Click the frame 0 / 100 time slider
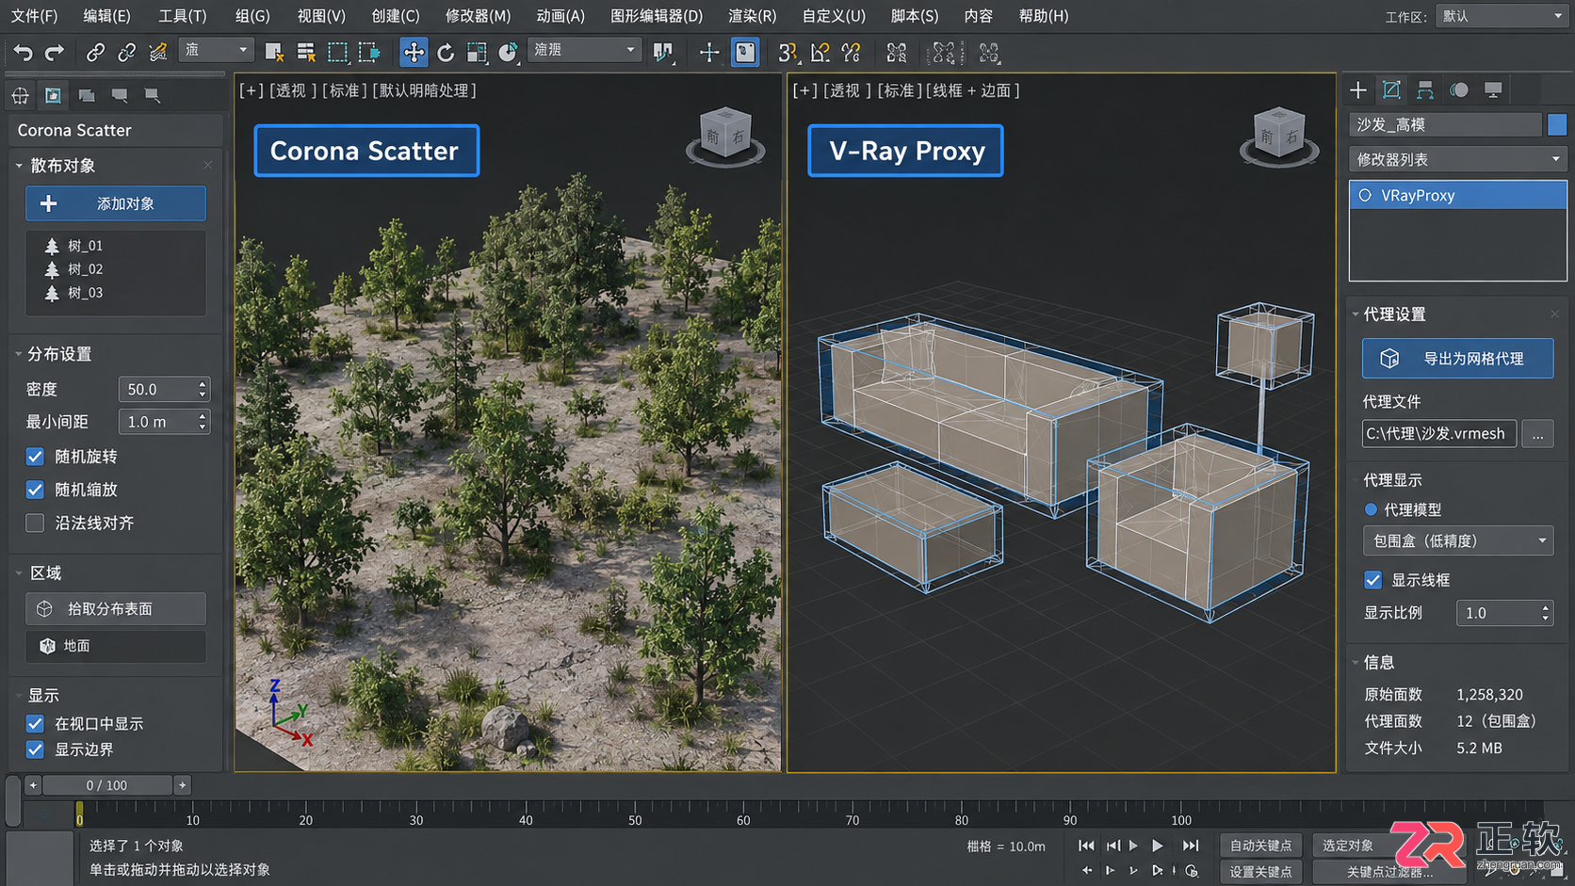The image size is (1575, 886). click(107, 785)
